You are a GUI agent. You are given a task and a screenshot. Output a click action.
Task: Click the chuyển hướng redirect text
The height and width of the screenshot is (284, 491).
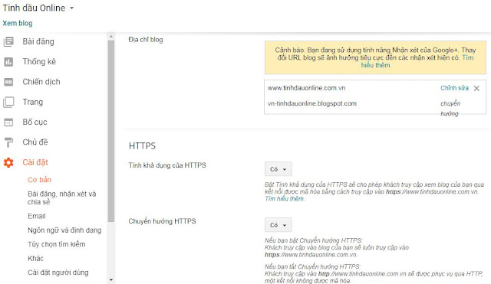450,108
